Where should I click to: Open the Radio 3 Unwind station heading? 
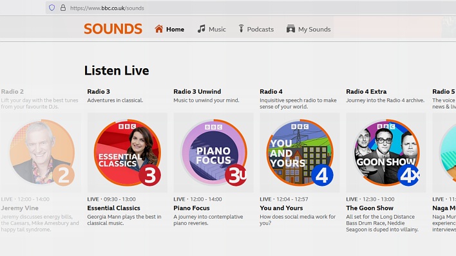197,91
